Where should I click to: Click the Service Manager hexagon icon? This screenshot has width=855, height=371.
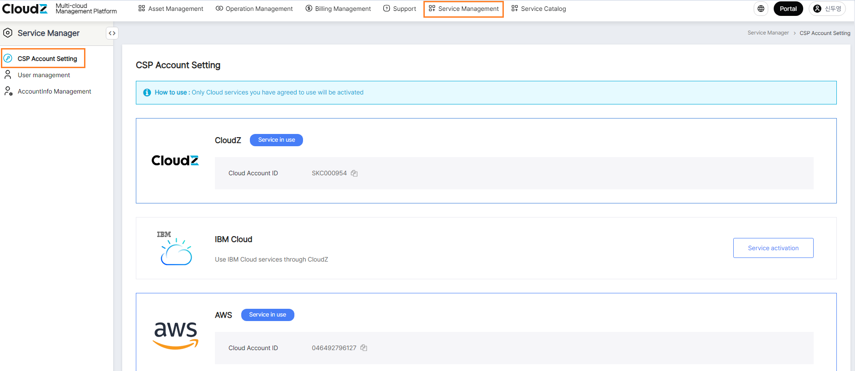(8, 33)
